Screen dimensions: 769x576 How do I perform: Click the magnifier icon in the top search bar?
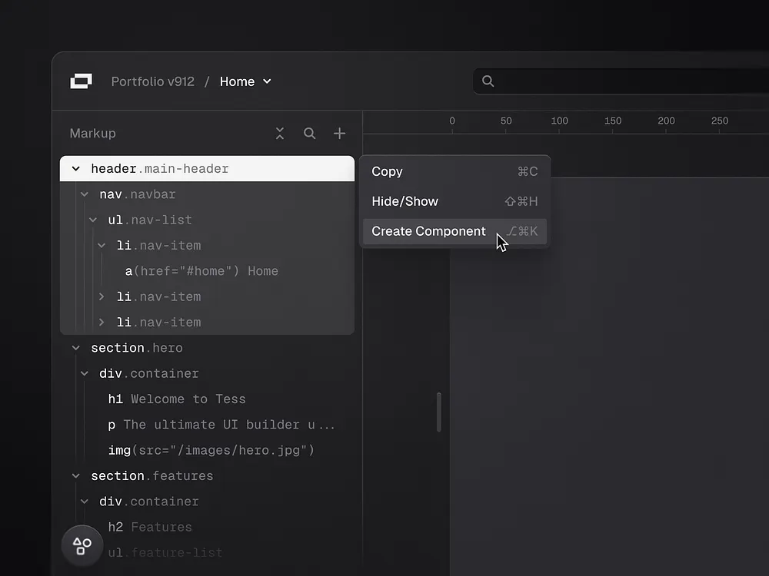[x=488, y=80]
